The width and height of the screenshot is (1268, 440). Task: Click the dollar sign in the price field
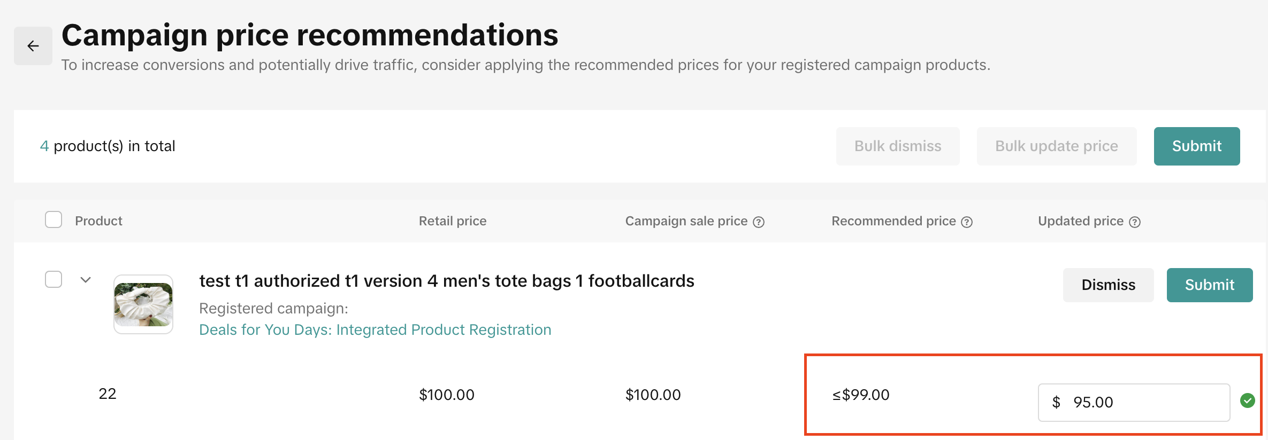[x=1056, y=402]
